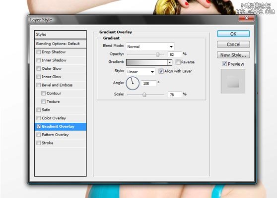
Task: Click the angle dial control
Action: coord(133,83)
